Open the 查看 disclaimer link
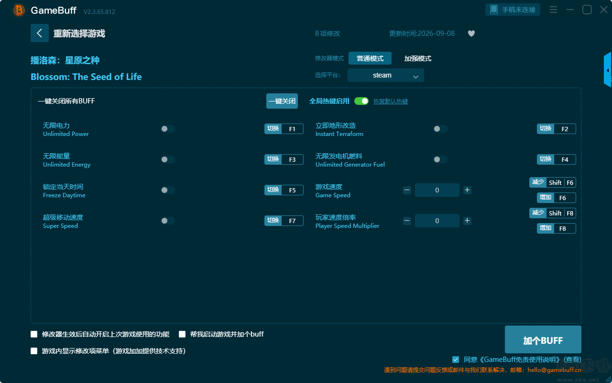The image size is (612, 383). pyautogui.click(x=572, y=360)
